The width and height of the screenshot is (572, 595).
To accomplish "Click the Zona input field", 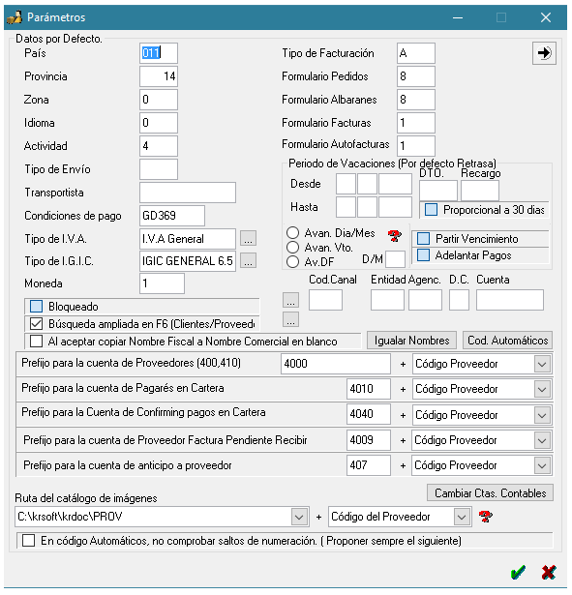I will click(x=159, y=100).
